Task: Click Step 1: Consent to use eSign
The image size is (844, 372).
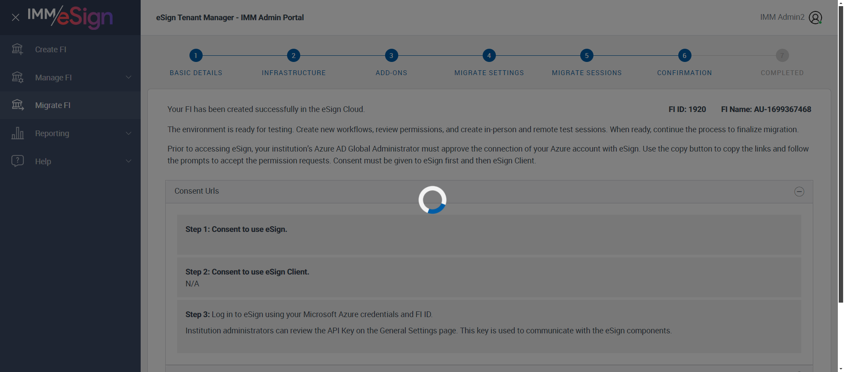Action: coord(236,229)
